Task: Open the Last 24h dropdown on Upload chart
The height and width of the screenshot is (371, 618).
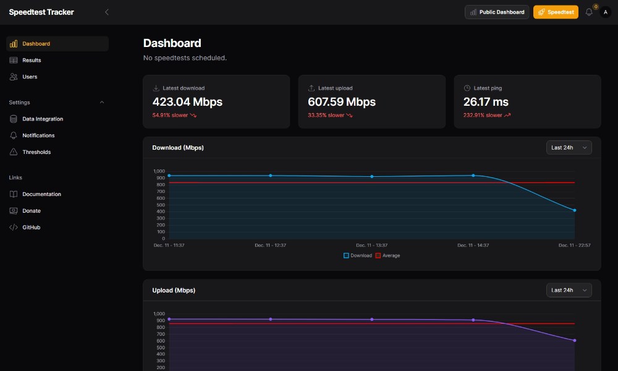Action: click(568, 289)
